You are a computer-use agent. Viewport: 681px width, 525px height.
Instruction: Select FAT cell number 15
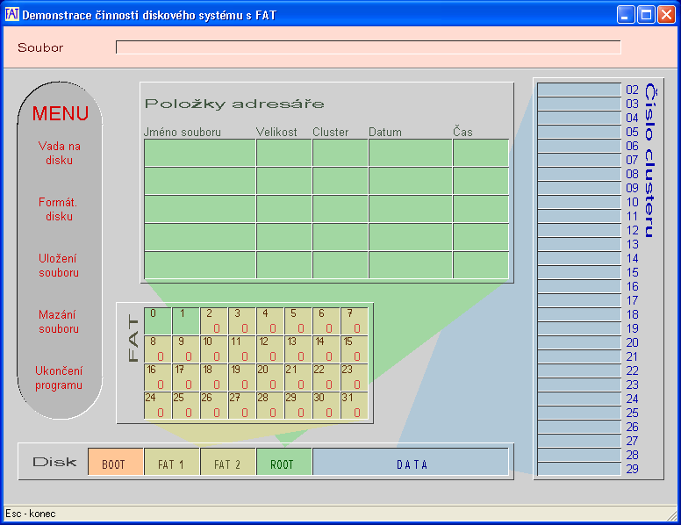[354, 349]
